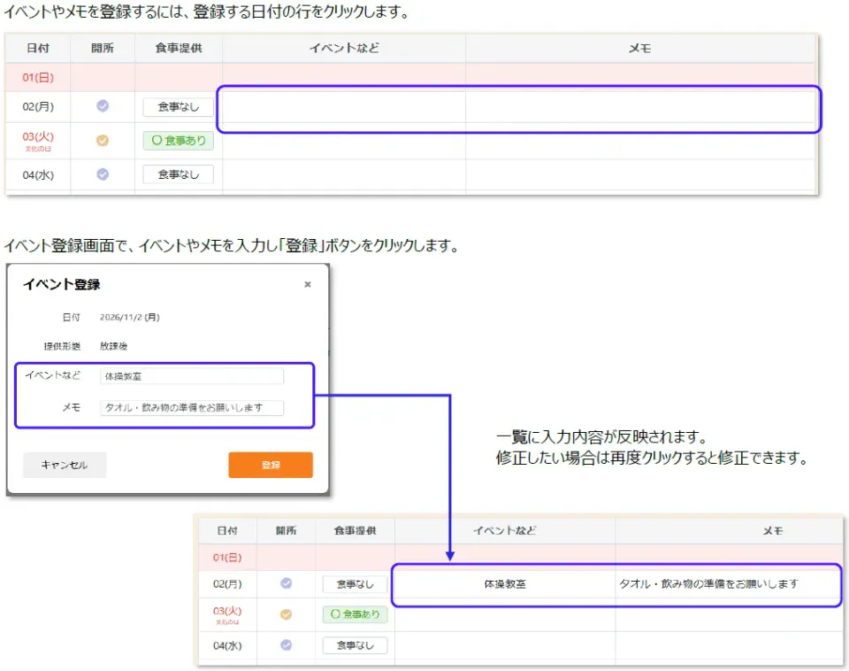Click the orange 登録 button
Screen dimensions: 849x671
point(271,465)
